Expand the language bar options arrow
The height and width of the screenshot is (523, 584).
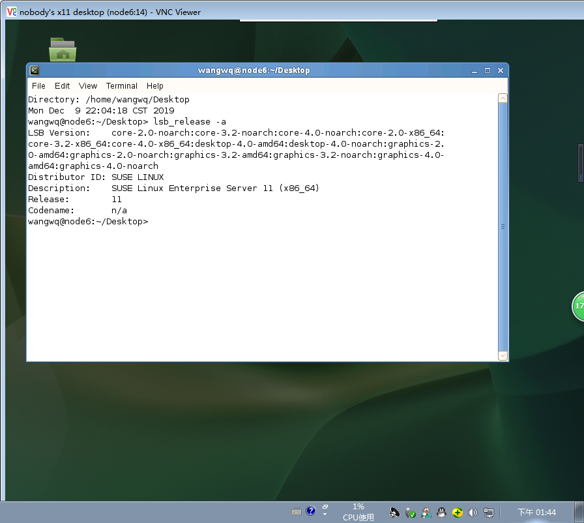pos(325,515)
